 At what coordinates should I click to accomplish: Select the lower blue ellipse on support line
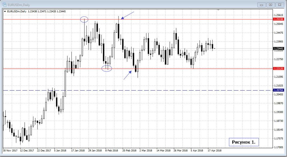coord(107,68)
